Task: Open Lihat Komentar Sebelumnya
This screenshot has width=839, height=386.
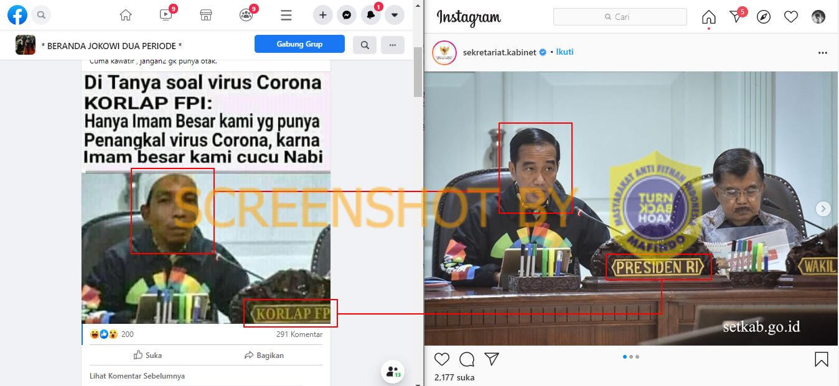Action: pos(137,376)
